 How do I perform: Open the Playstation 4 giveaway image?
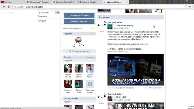pyautogui.click(x=135, y=70)
